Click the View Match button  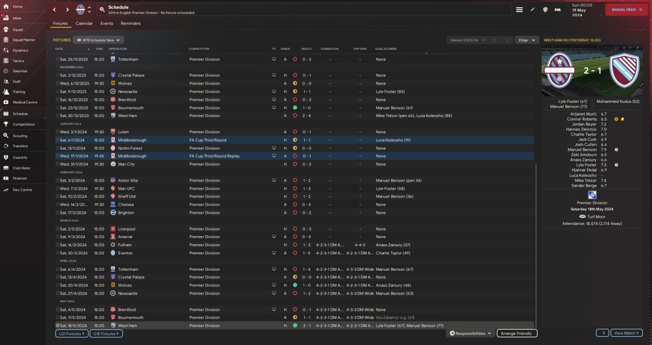point(627,333)
